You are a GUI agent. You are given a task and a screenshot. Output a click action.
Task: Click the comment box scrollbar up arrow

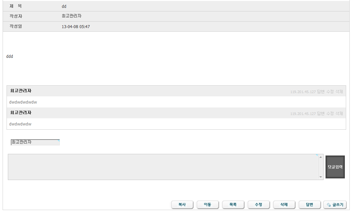point(321,157)
